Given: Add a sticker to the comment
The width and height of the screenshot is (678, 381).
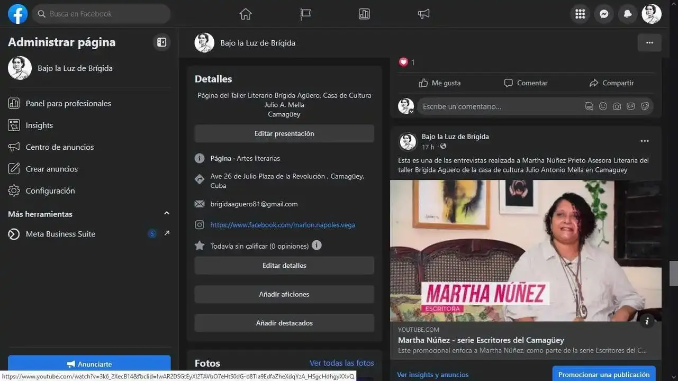Looking at the screenshot, I should [x=645, y=106].
